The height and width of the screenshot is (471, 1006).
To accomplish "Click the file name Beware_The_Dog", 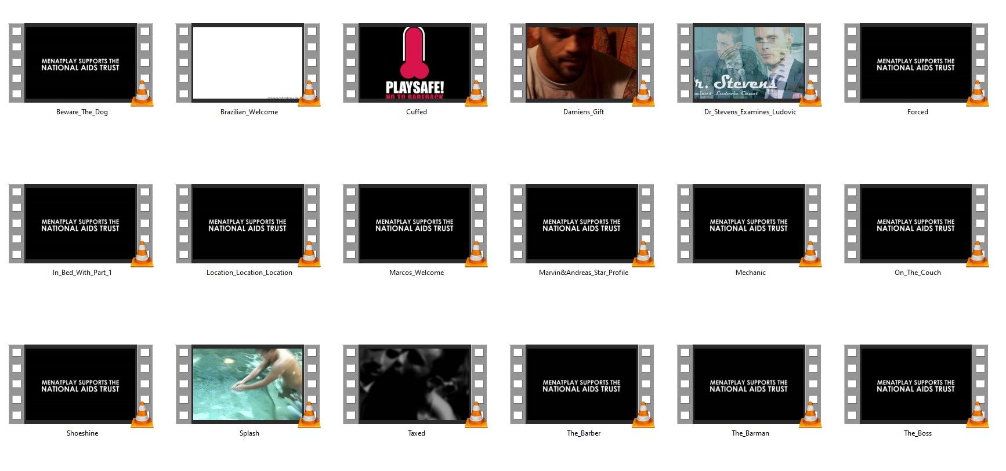I will tap(82, 112).
